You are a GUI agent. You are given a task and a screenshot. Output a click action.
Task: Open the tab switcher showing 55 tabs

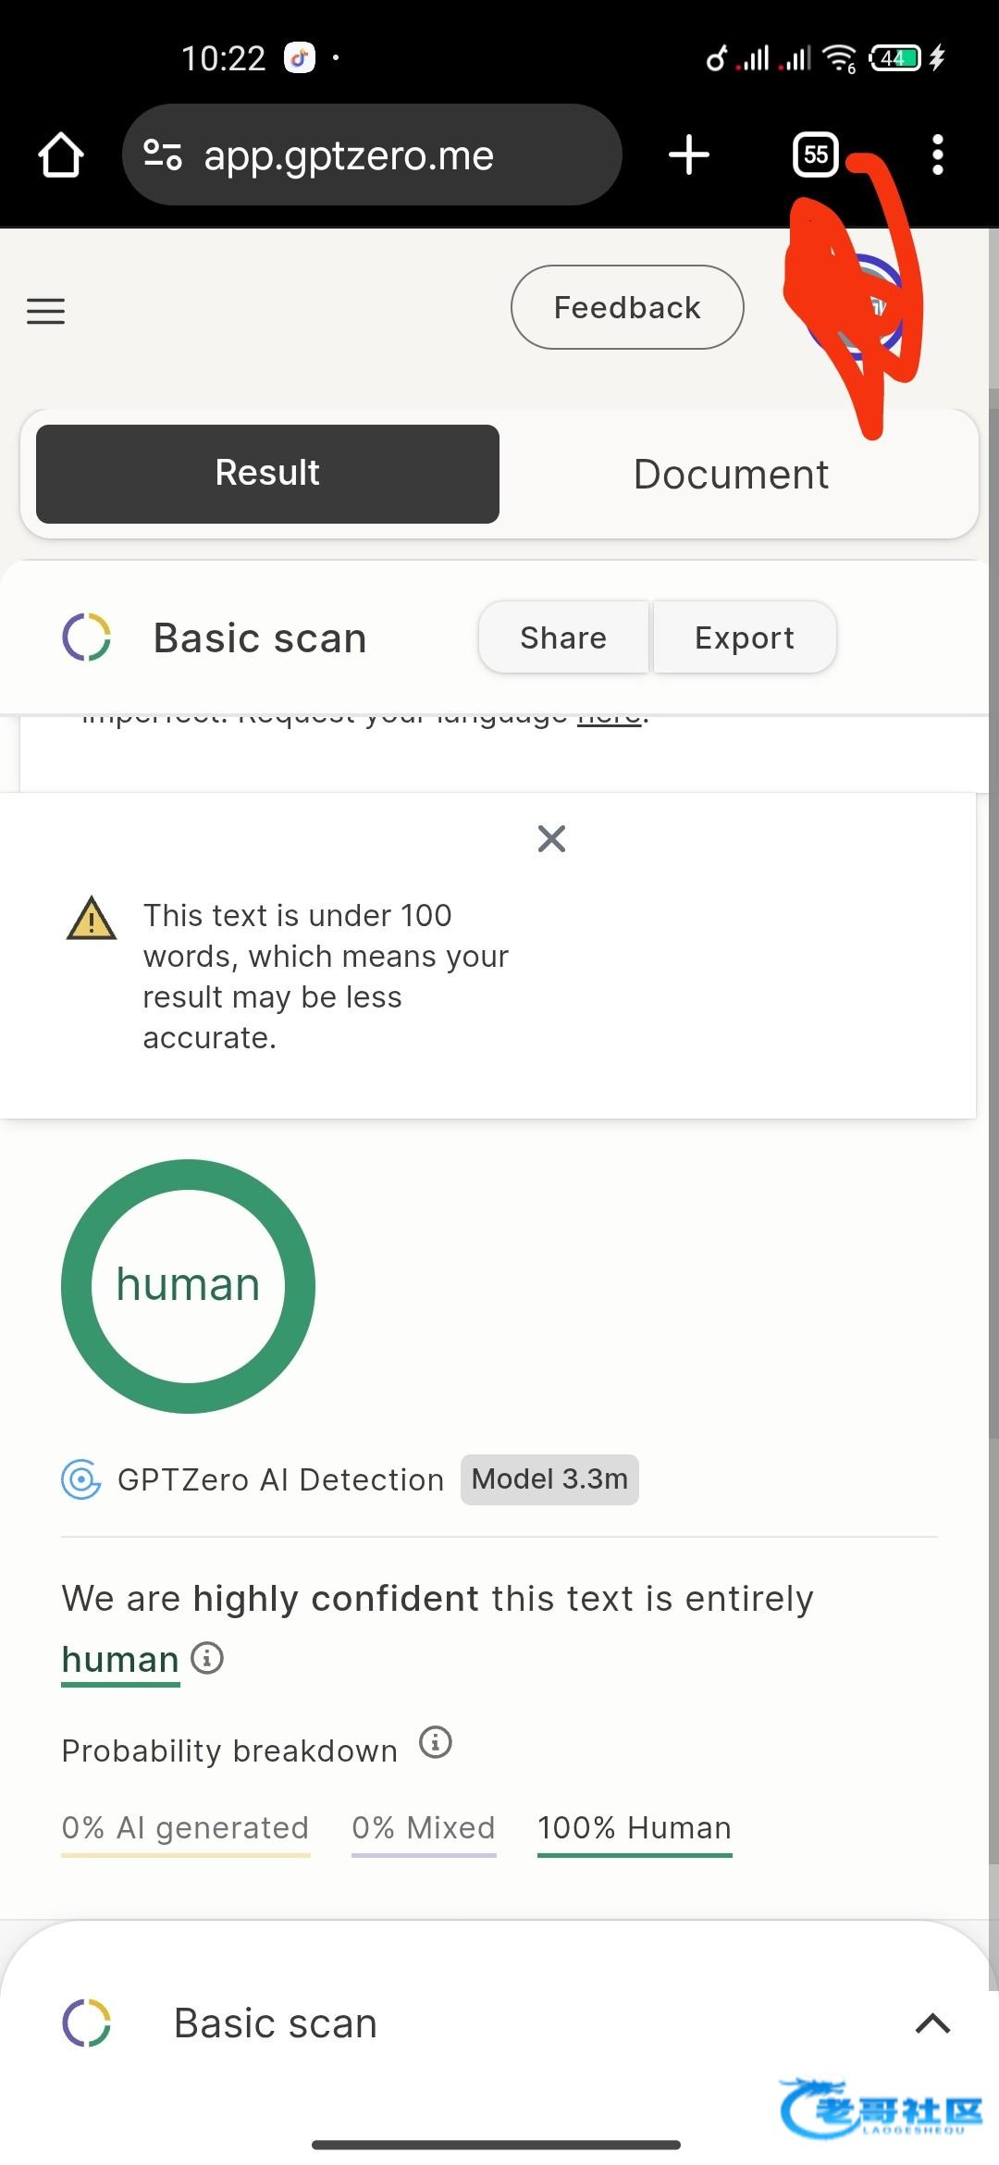pos(815,155)
